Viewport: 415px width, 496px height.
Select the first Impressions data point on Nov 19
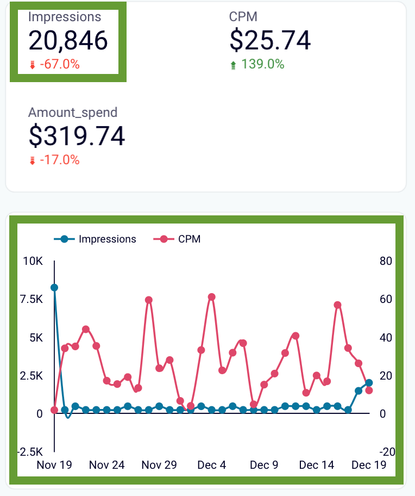[x=54, y=288]
